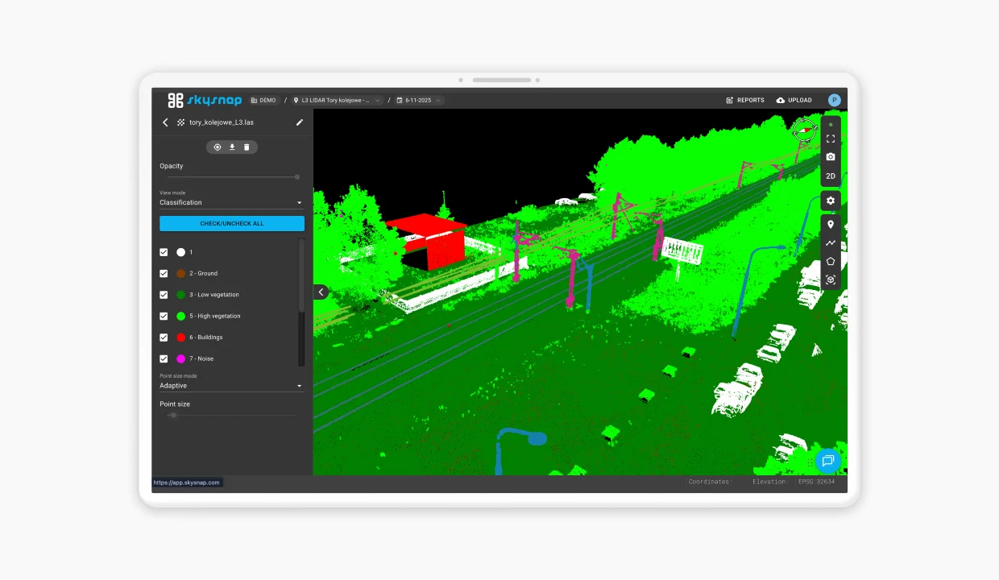
Task: Click the zoom-to-layer target icon
Action: (218, 147)
